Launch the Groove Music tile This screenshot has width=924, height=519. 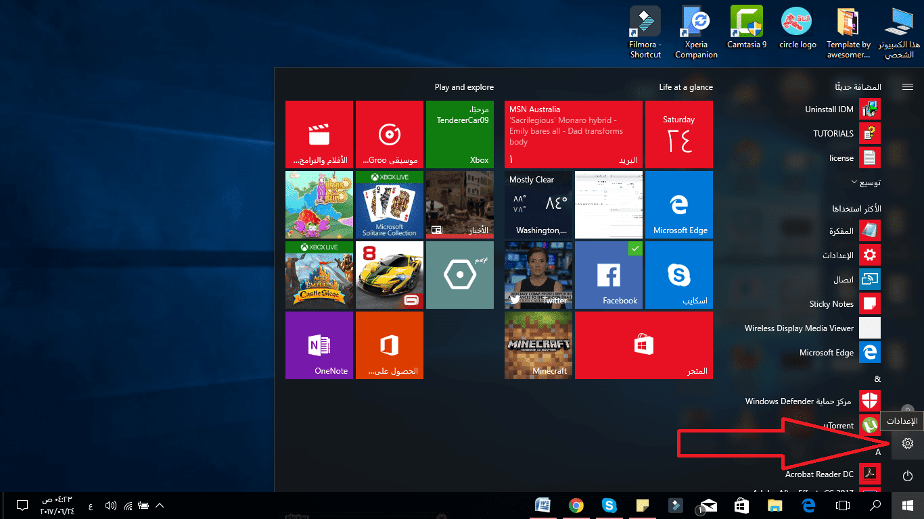(390, 134)
